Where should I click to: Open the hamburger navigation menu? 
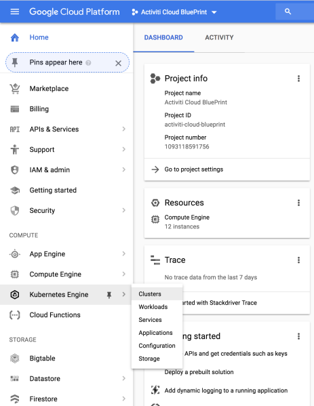point(15,12)
